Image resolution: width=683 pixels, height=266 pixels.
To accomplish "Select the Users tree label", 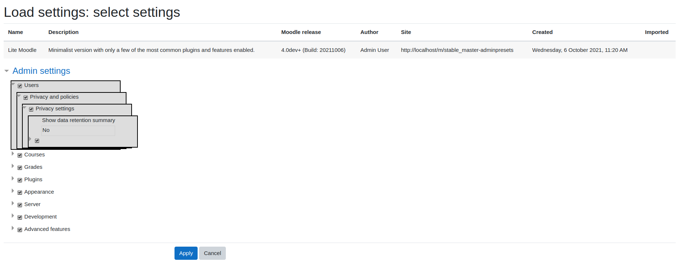I will pyautogui.click(x=32, y=85).
